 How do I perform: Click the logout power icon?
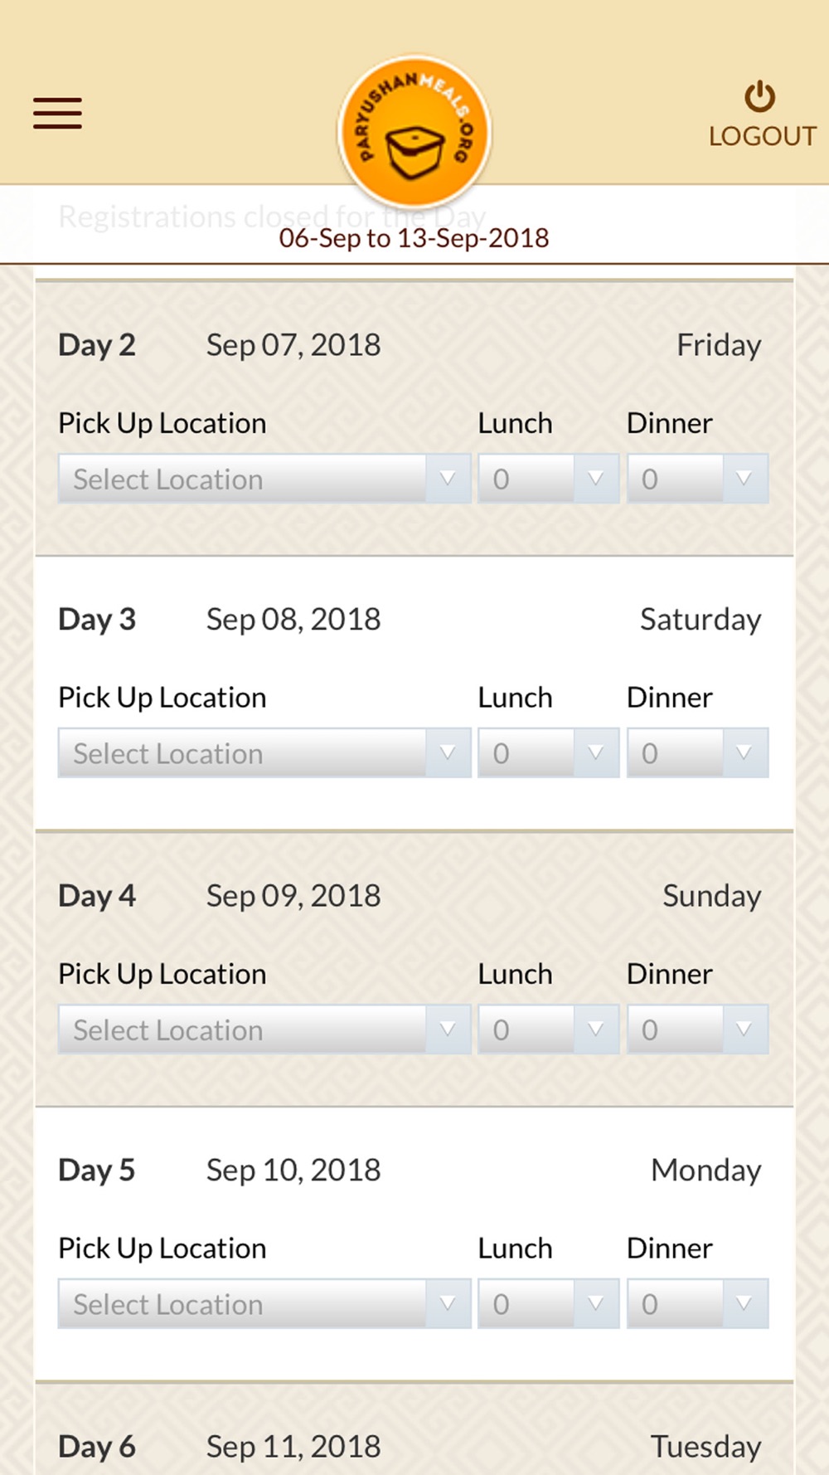[759, 96]
